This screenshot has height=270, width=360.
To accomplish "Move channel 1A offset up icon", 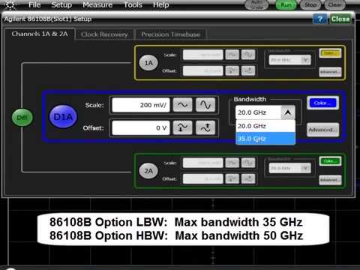I will (x=248, y=70).
